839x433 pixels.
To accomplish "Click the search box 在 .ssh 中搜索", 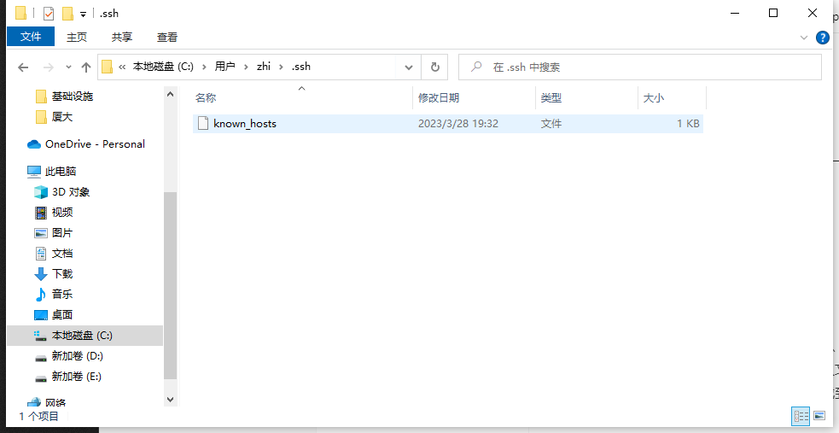I will coord(640,67).
